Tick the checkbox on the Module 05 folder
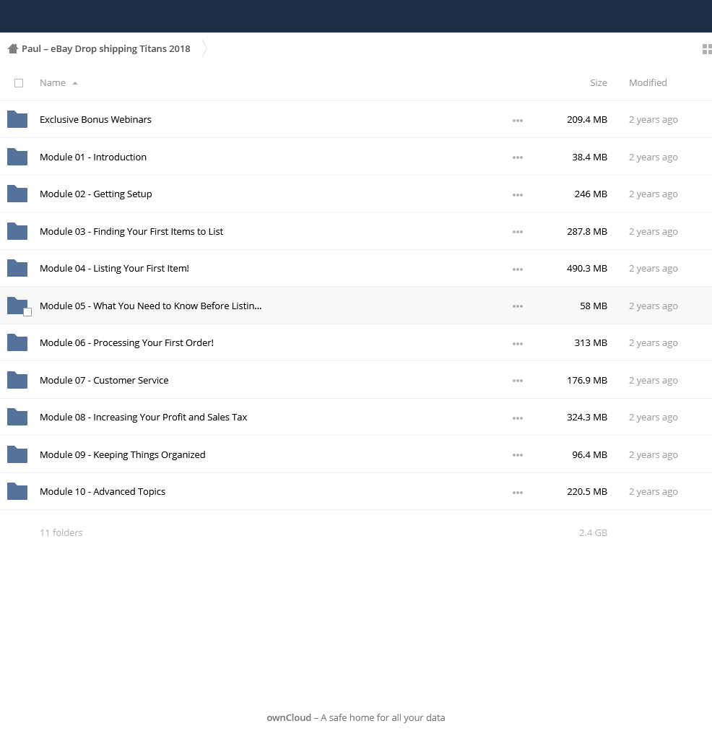Screen dimensions: 712x739 (x=27, y=312)
